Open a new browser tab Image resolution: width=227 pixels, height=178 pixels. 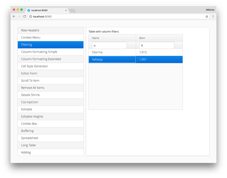click(x=72, y=11)
